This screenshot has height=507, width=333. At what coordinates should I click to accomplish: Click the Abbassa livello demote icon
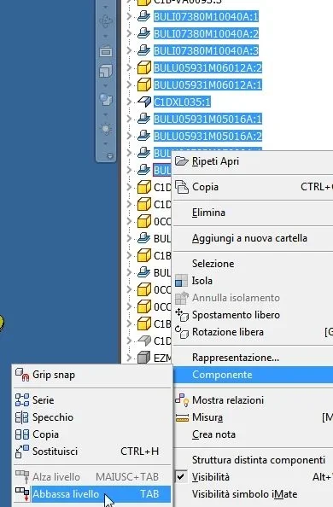tap(22, 493)
